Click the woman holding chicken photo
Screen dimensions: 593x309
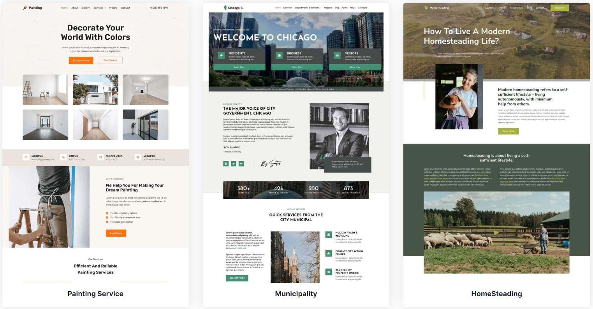(x=459, y=97)
